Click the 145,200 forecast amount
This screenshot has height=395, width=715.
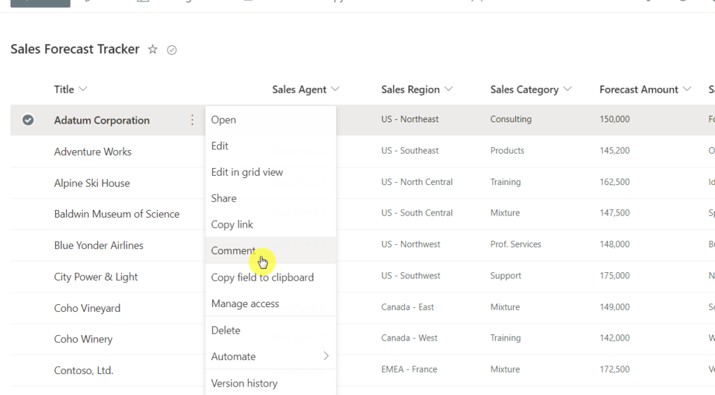click(x=614, y=151)
